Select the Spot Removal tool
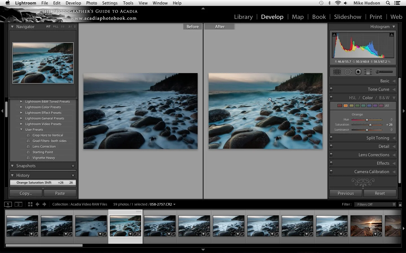 [x=348, y=72]
